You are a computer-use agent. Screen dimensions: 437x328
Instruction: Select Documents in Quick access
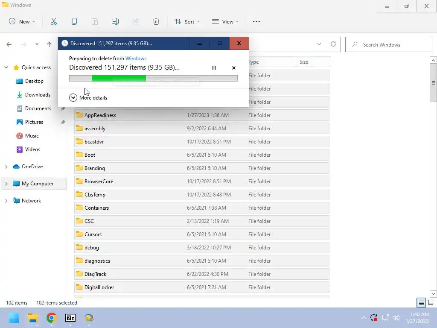(38, 108)
